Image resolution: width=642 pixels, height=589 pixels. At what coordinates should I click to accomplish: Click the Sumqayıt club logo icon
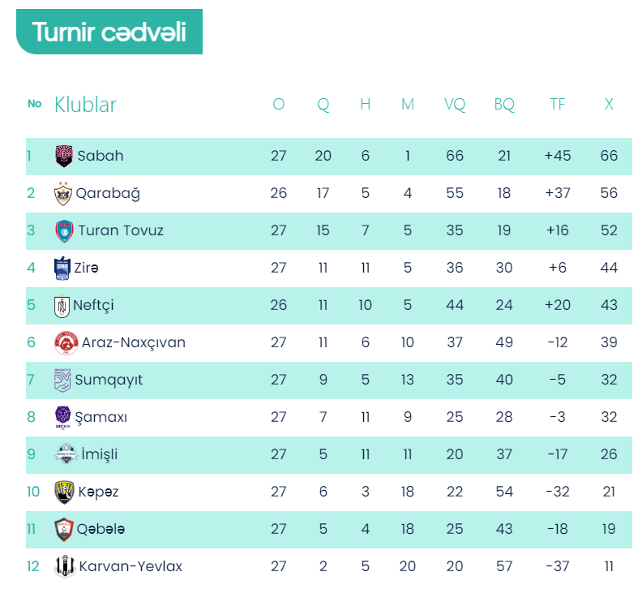(x=62, y=380)
